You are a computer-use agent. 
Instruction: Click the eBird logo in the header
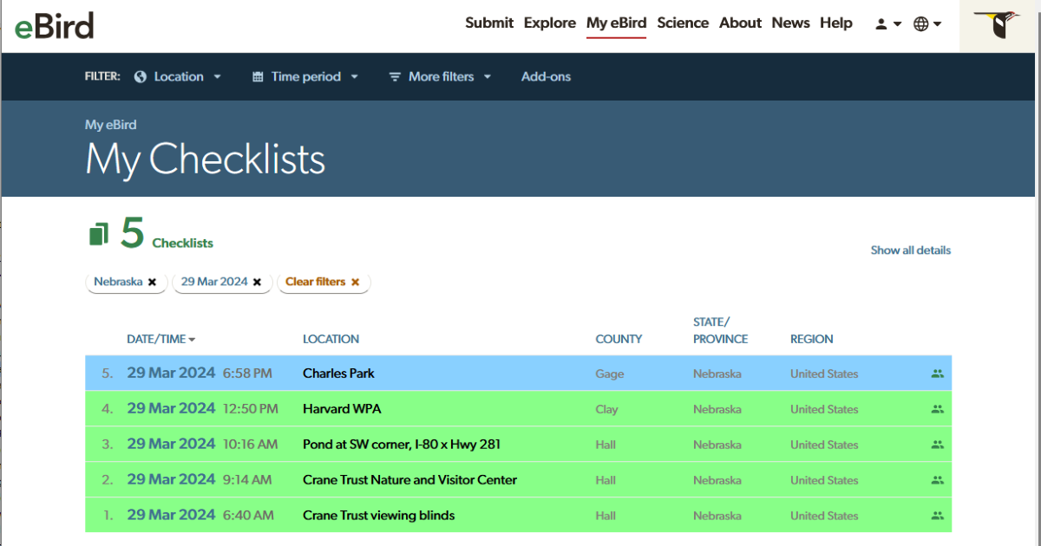tap(54, 25)
